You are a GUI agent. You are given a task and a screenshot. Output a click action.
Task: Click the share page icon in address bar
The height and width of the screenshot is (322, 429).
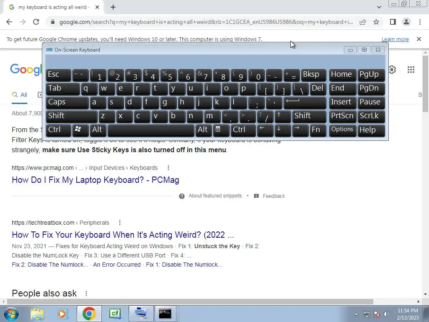[x=363, y=22]
